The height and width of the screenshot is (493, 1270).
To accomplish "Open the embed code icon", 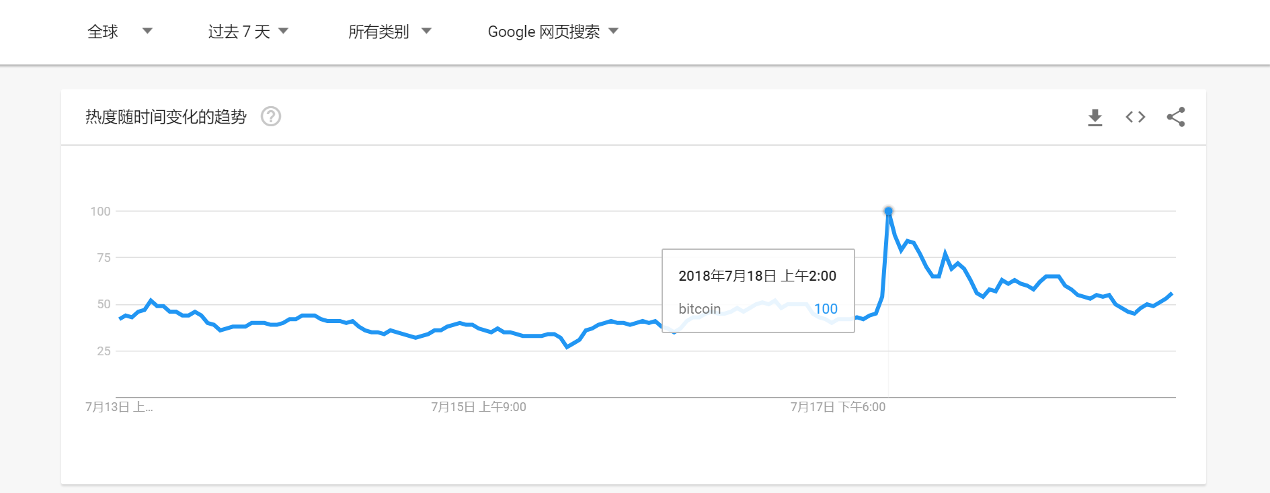I will pos(1136,117).
